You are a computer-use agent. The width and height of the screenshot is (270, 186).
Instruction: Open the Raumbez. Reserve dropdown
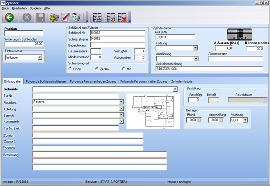121,101
